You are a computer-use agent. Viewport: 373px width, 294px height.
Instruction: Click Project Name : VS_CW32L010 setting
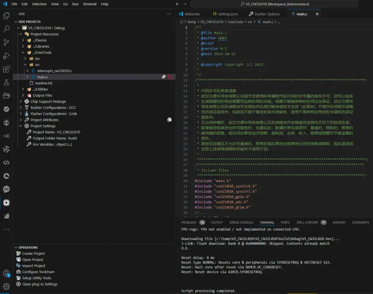56,132
